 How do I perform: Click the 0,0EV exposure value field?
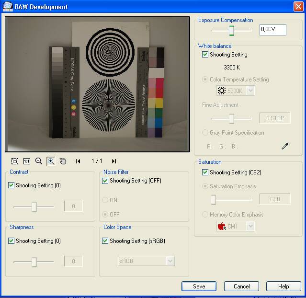coord(272,30)
